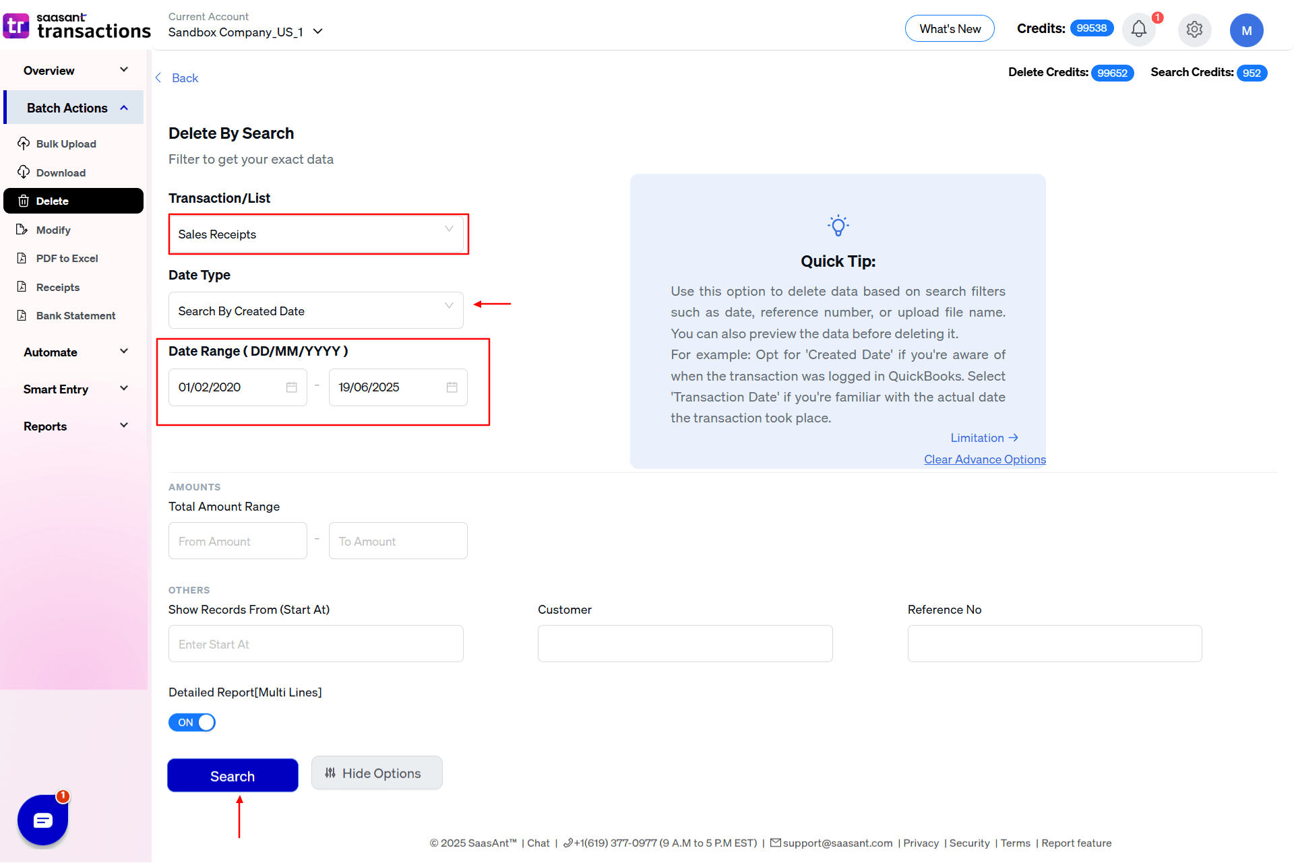Click the Limitation arrow icon

(1013, 438)
